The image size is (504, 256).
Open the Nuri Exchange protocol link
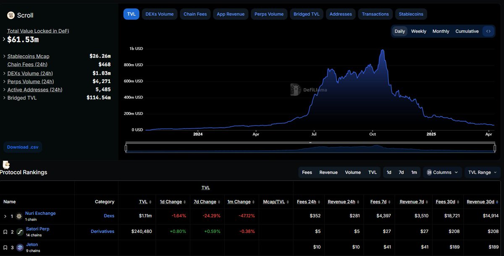click(40, 213)
